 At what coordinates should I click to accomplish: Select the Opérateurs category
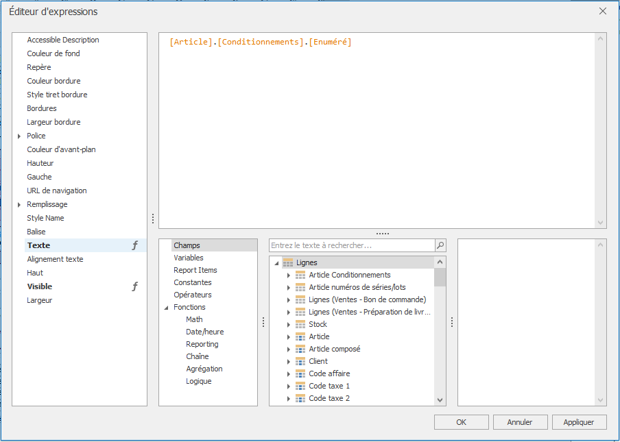pyautogui.click(x=193, y=295)
